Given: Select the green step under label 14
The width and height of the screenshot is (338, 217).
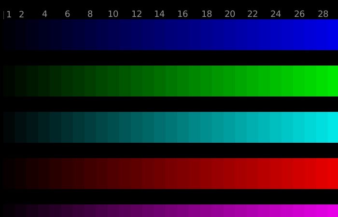Looking at the screenshot, I should (160, 81).
